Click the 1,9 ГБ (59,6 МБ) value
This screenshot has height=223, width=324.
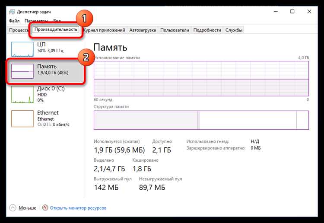tap(119, 150)
